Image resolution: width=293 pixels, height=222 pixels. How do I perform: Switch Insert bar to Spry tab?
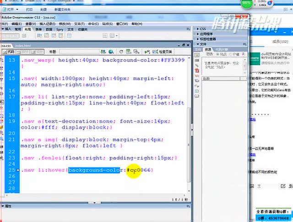pyautogui.click(x=60, y=29)
